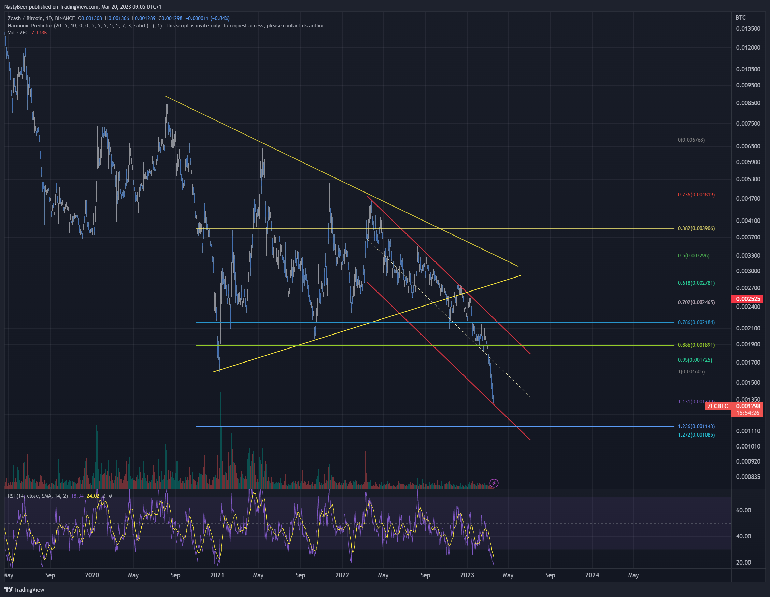Click the 0.012000 price axis label
The image size is (770, 597).
[x=748, y=47]
